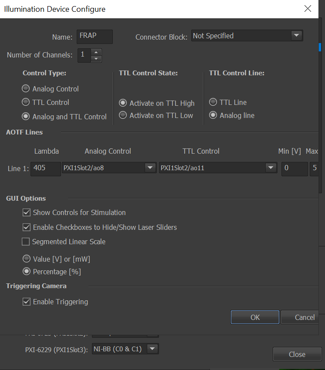Viewport: 325px width, 370px height.
Task: Open the Connector Block dropdown
Action: click(296, 36)
